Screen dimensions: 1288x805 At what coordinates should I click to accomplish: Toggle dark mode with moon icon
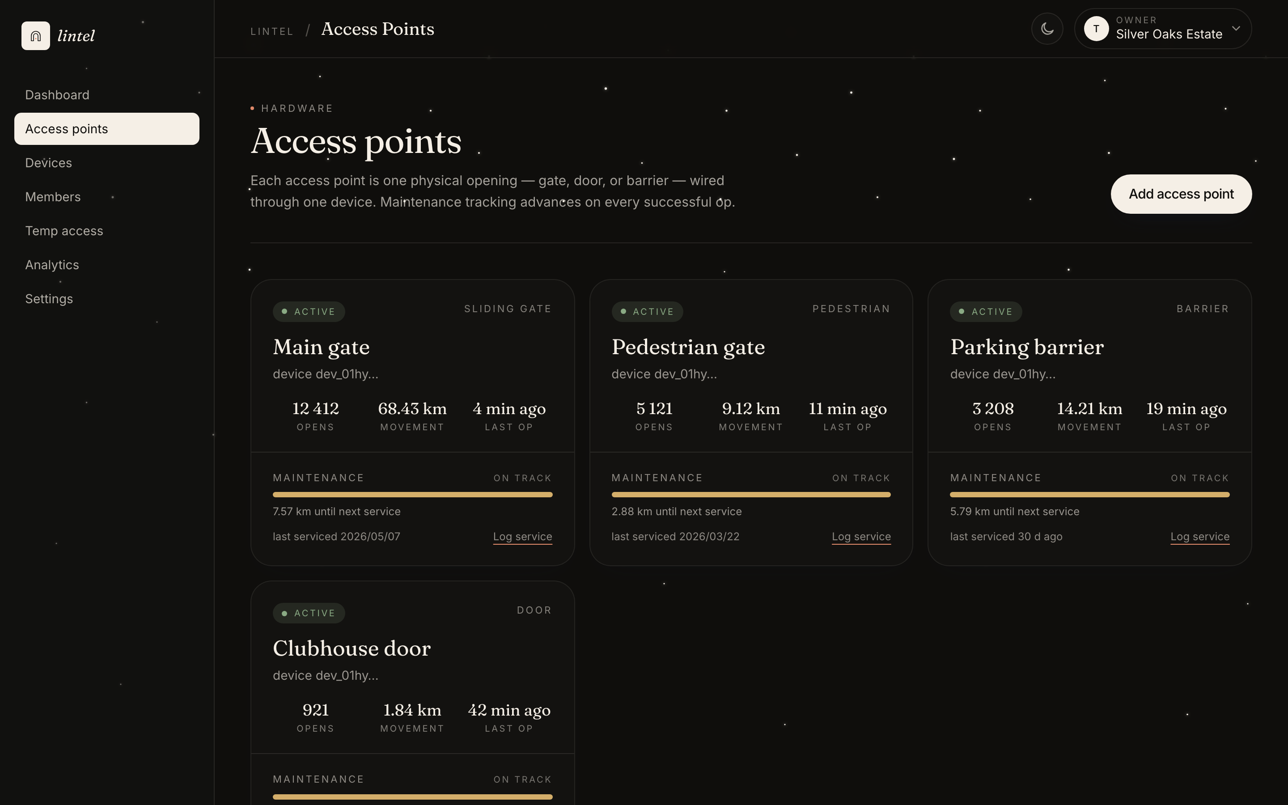pyautogui.click(x=1047, y=29)
